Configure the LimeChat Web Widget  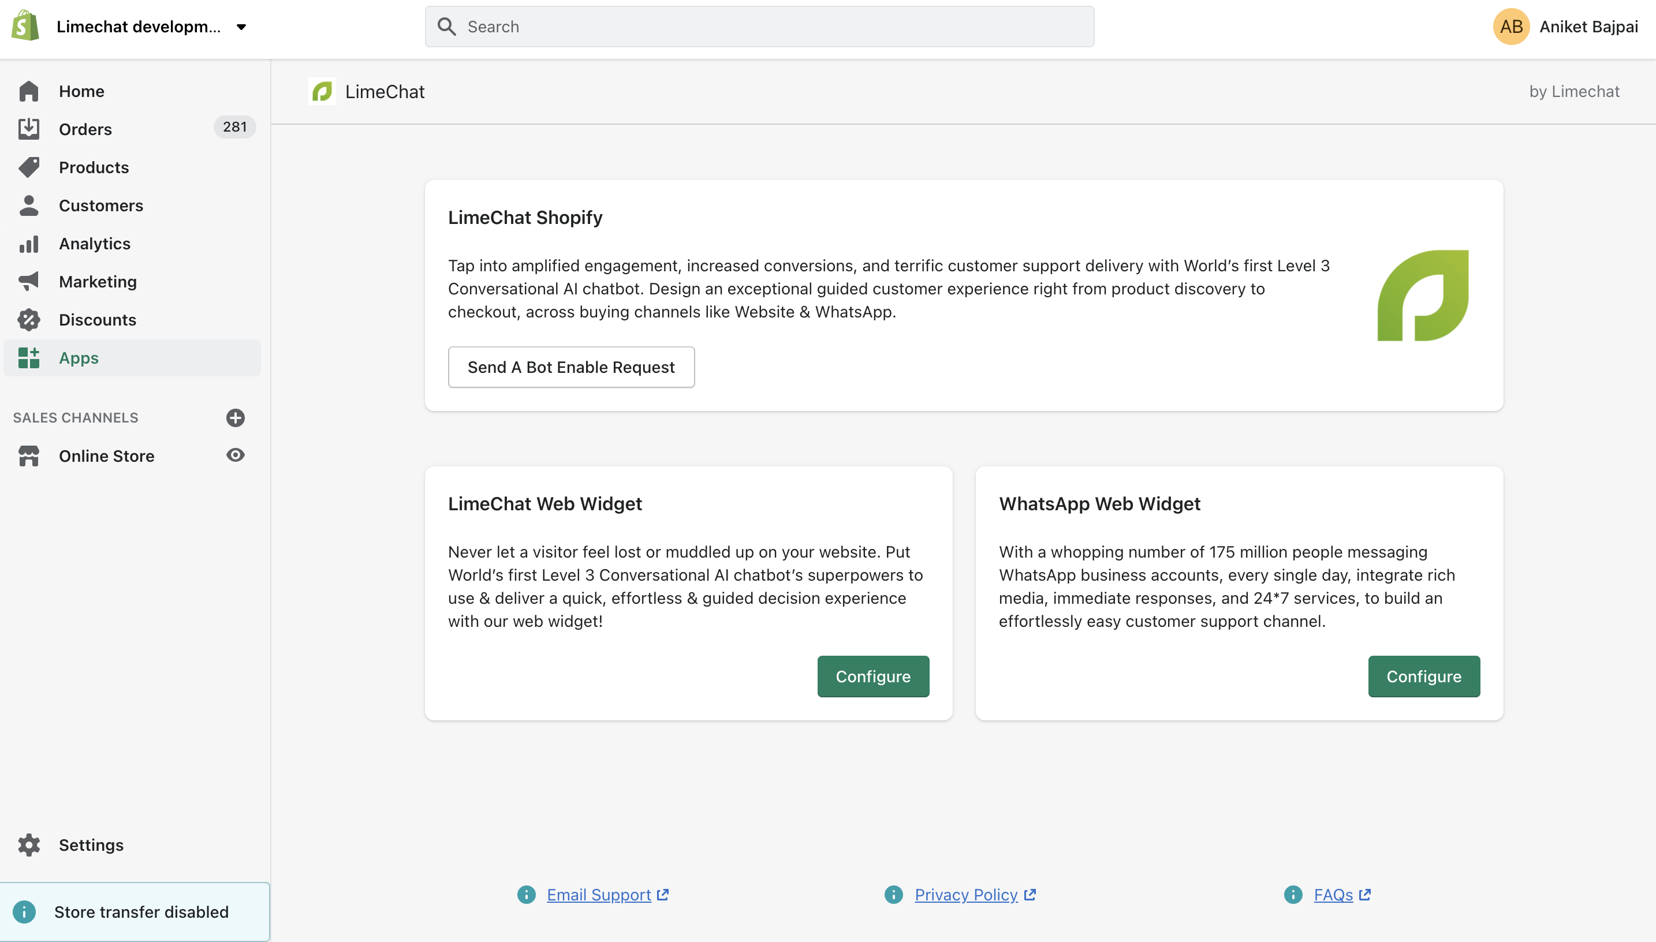point(873,676)
